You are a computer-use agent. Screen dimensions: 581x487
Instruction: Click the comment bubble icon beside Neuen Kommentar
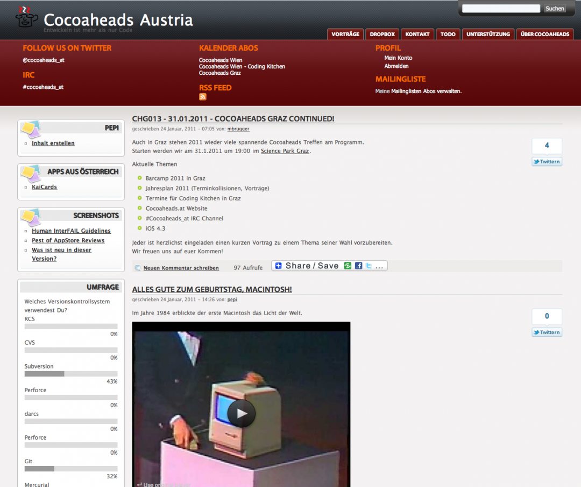click(x=138, y=268)
